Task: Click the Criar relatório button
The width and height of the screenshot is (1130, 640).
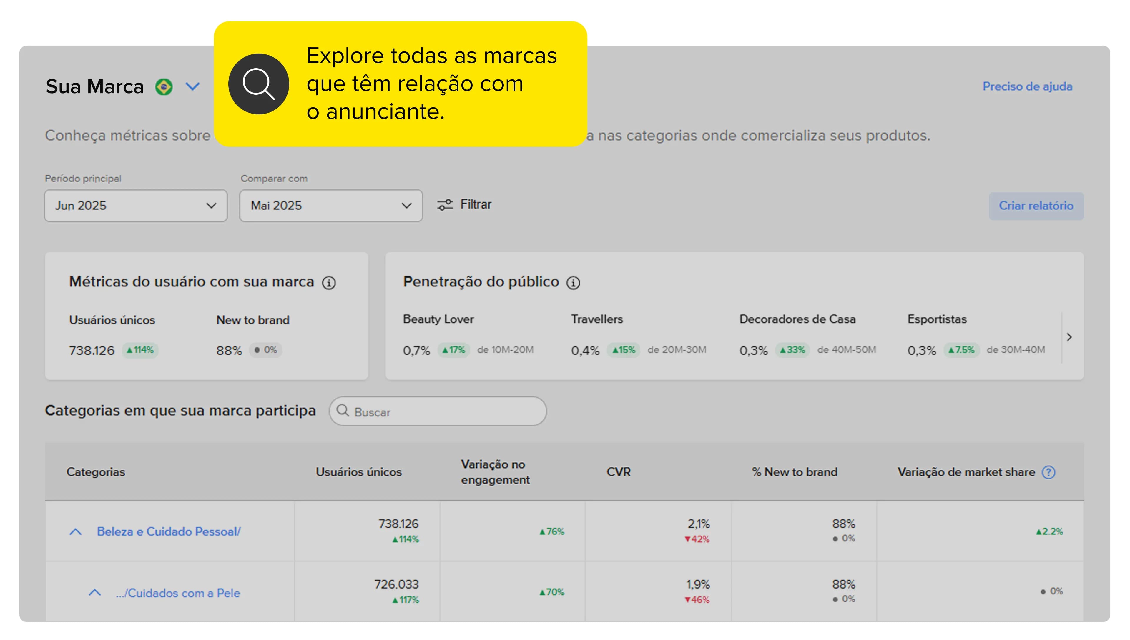Action: 1036,206
